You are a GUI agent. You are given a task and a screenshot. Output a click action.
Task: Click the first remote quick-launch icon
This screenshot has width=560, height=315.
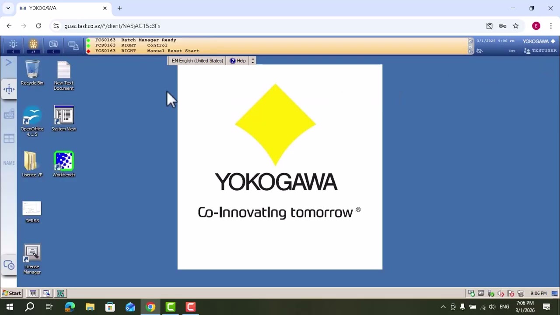pyautogui.click(x=33, y=293)
